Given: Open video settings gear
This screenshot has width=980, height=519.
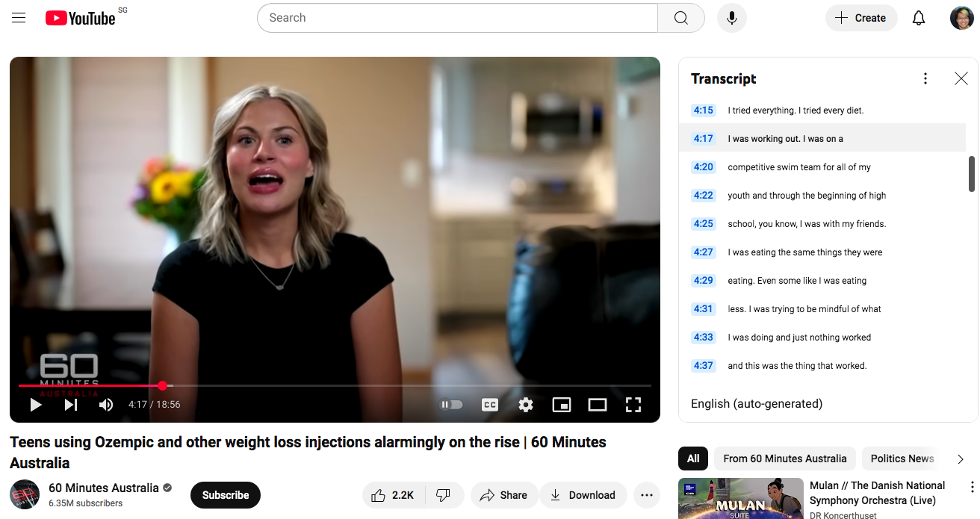Looking at the screenshot, I should pos(526,405).
